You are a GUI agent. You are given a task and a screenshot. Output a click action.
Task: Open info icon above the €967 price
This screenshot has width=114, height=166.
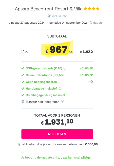66,44
